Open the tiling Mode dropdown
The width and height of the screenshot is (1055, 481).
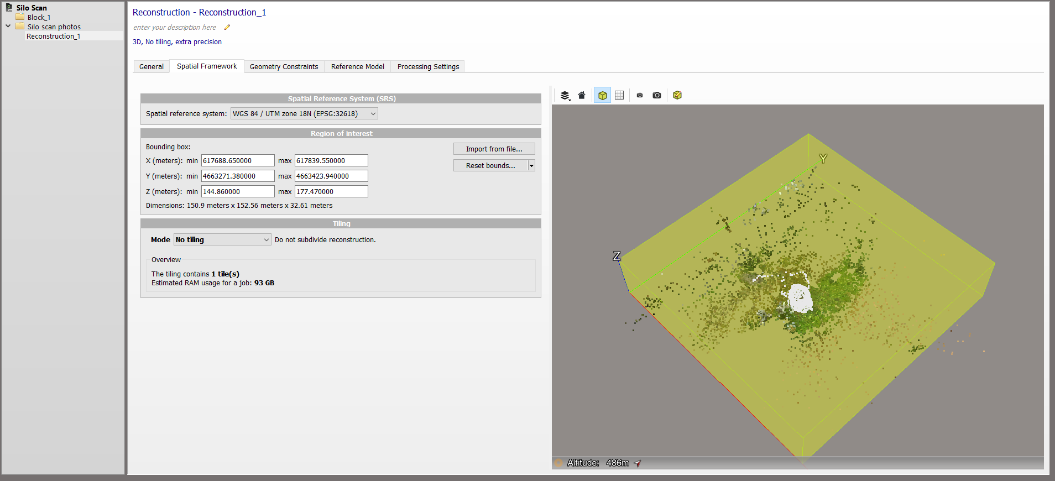(x=222, y=239)
